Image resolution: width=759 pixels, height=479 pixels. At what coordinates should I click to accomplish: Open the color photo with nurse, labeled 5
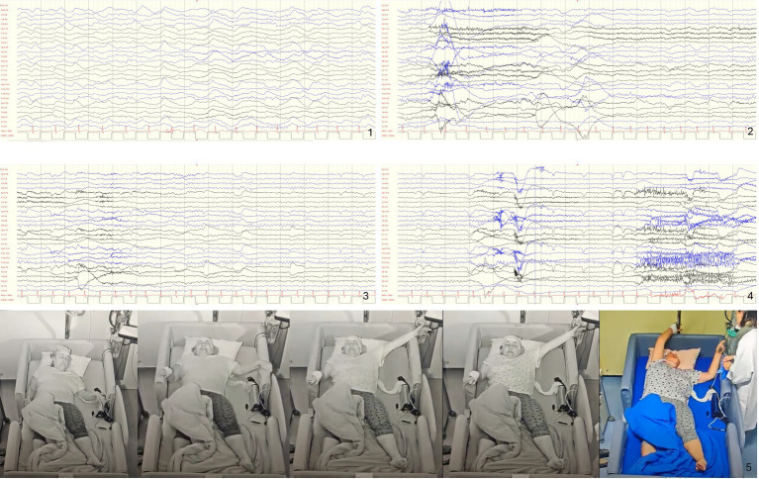tap(679, 394)
